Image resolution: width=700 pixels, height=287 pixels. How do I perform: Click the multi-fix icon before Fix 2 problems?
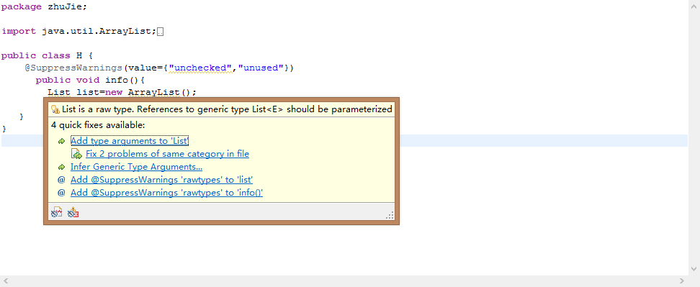pos(77,154)
